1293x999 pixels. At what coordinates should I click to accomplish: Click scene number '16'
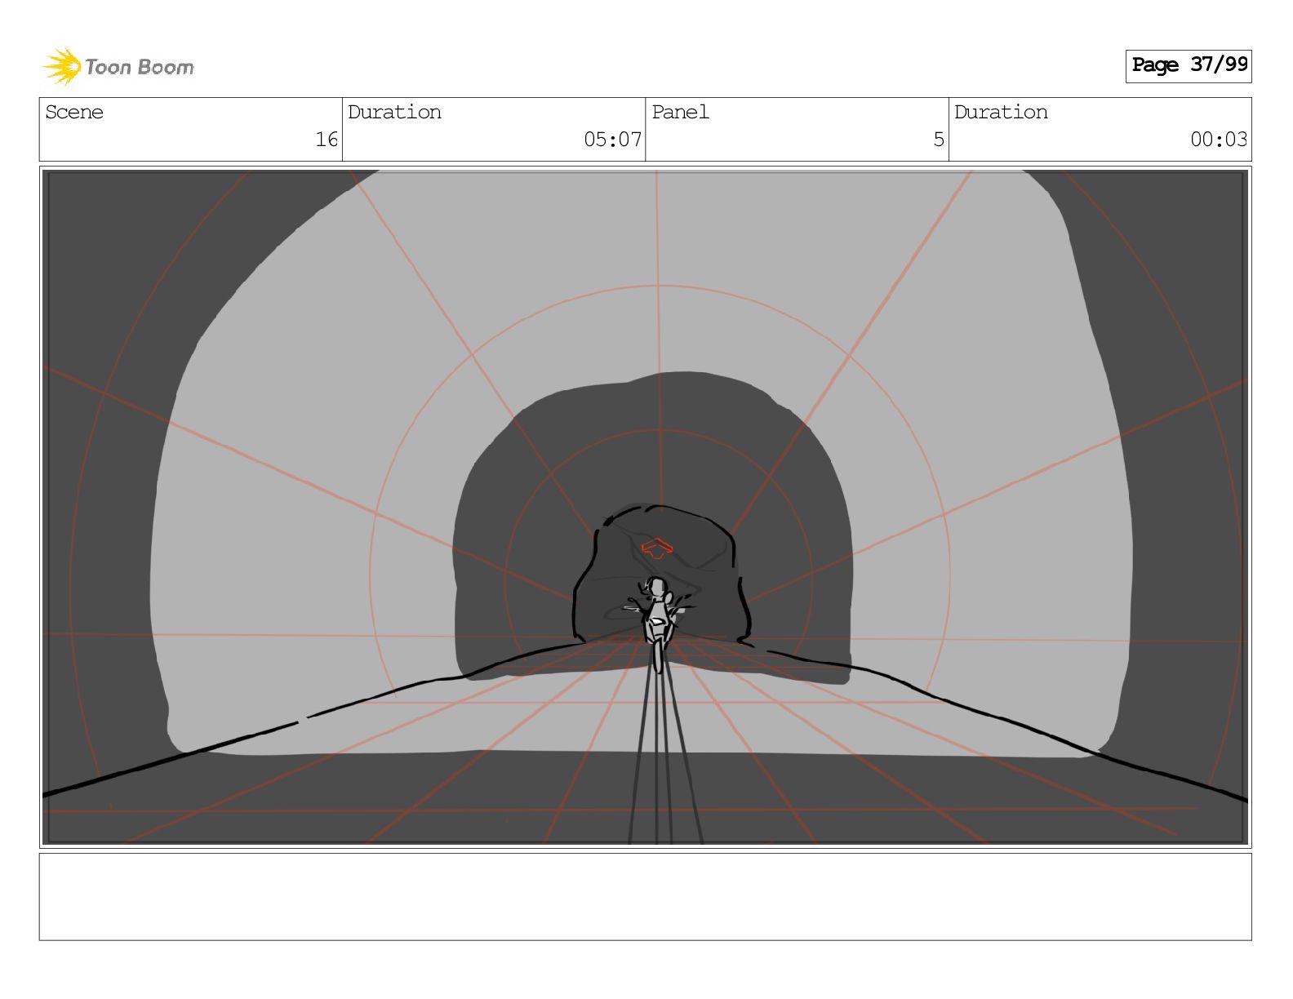point(327,140)
